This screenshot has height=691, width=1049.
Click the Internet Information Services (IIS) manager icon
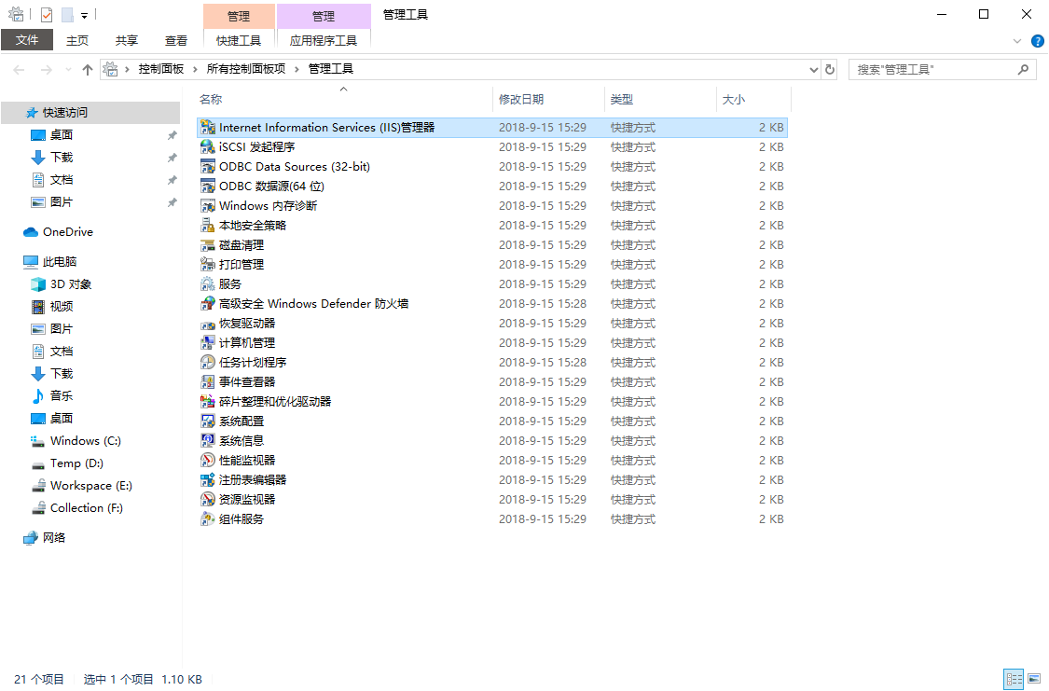coord(208,127)
